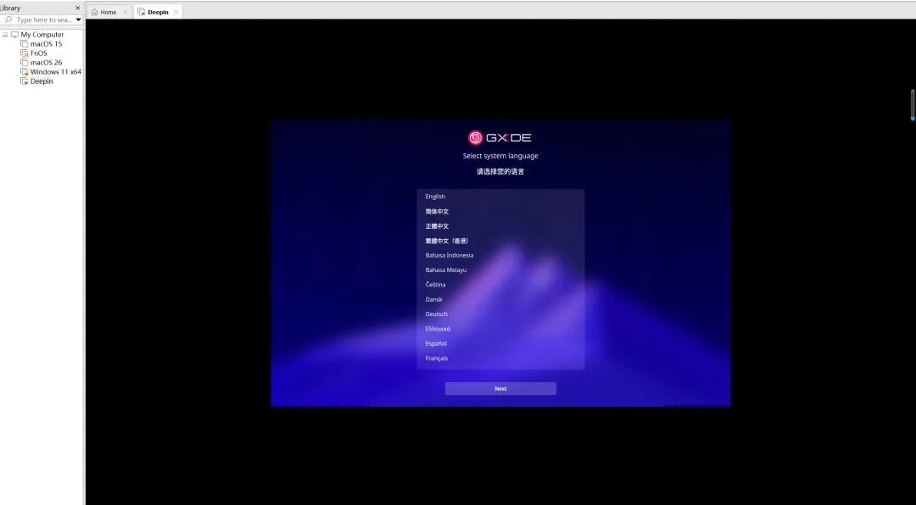Viewport: 916px width, 505px height.
Task: Select Čeština language option
Action: pos(500,285)
